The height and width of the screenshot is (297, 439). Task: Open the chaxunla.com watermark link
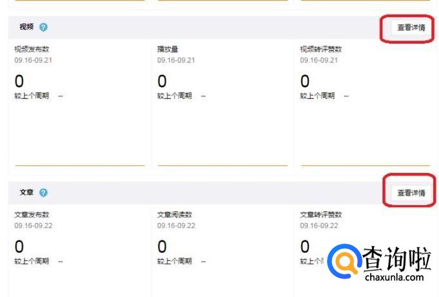pyautogui.click(x=394, y=277)
